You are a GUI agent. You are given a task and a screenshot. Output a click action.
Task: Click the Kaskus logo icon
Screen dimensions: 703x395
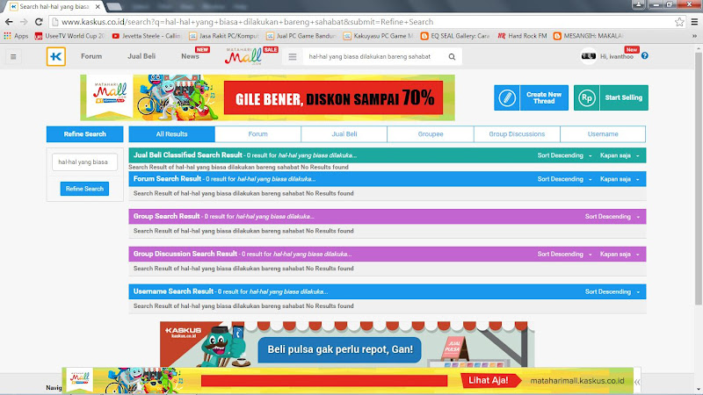coord(56,56)
